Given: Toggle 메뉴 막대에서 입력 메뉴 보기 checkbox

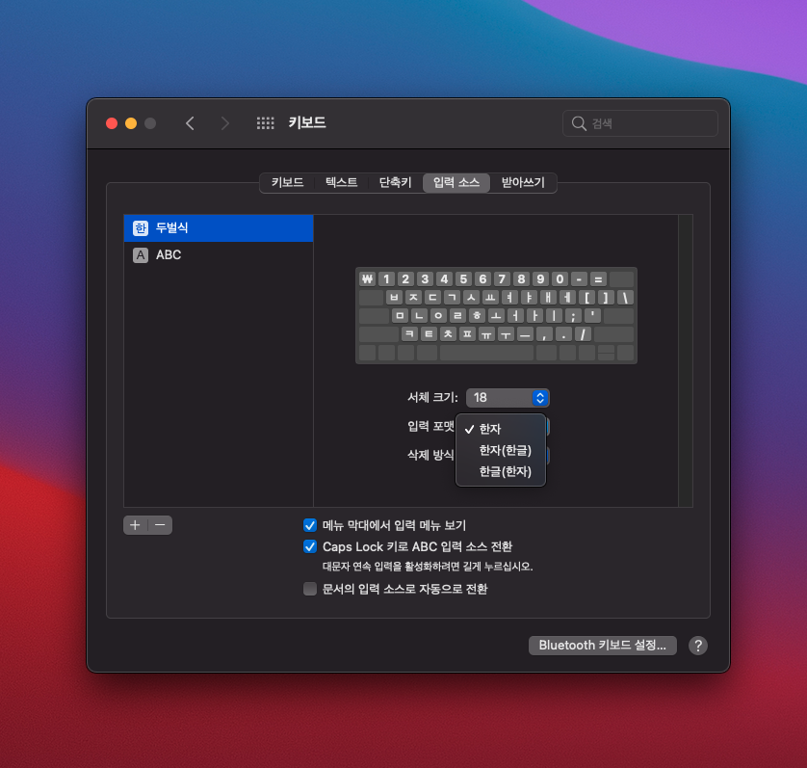Looking at the screenshot, I should (x=310, y=525).
